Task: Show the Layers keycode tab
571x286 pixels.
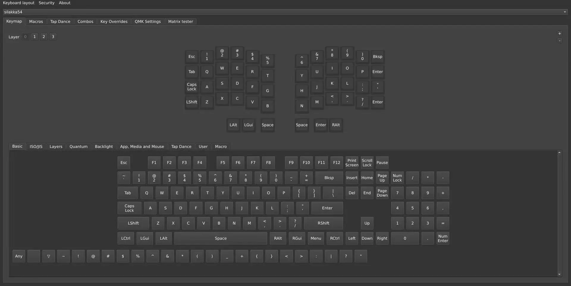Action: point(56,146)
